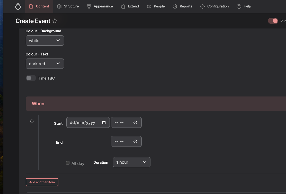Click the Configuration gear icon

(x=202, y=6)
